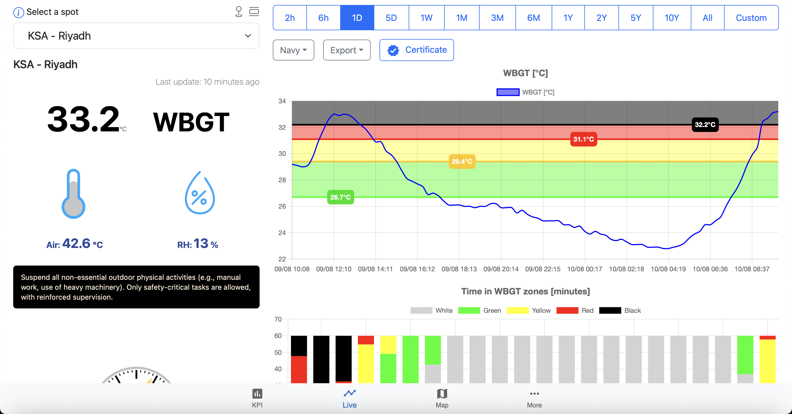Open the Custom time range
The image size is (792, 414).
751,18
